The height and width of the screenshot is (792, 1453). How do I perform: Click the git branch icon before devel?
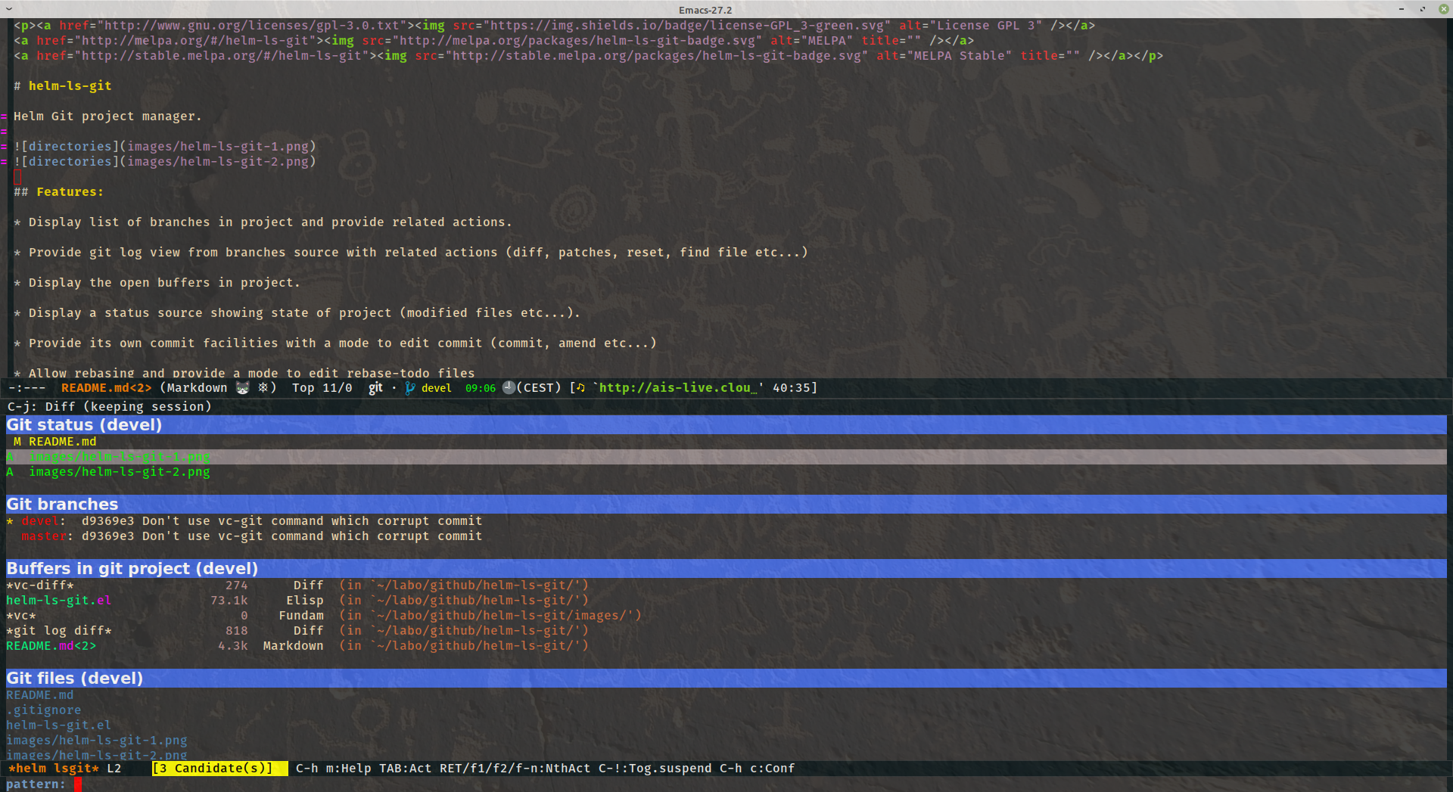point(410,388)
